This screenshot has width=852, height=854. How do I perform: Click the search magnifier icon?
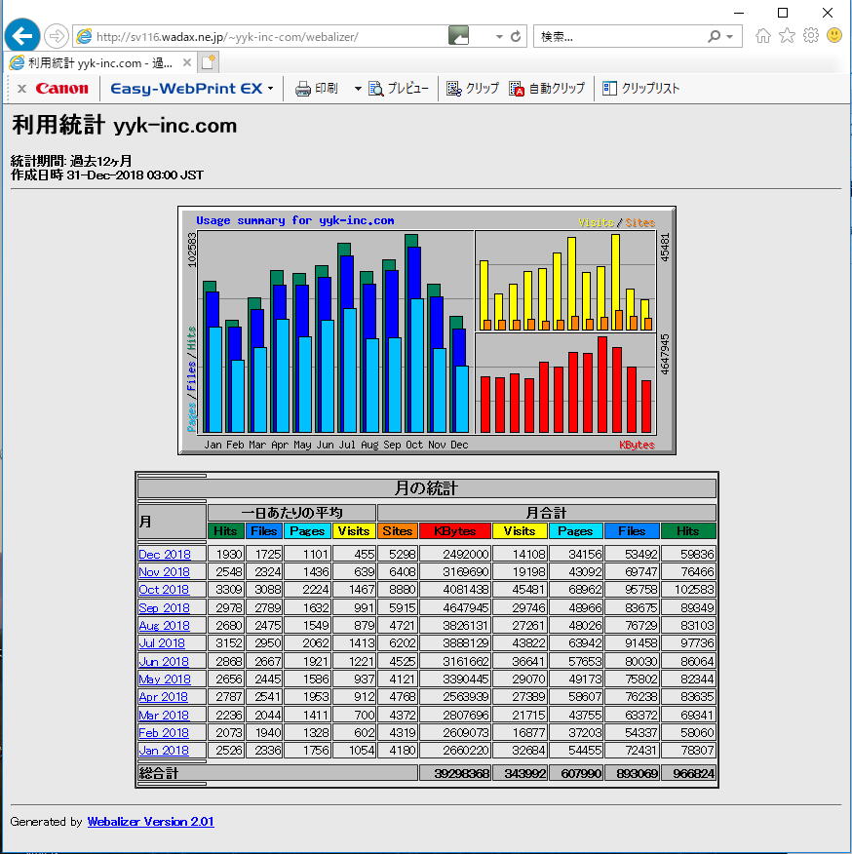coord(714,36)
